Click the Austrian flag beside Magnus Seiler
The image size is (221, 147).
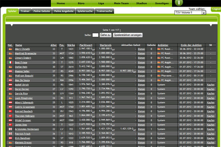(10, 71)
